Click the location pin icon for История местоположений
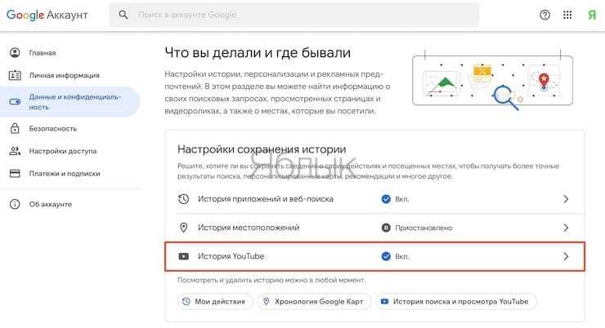Image resolution: width=605 pixels, height=328 pixels. tap(184, 228)
